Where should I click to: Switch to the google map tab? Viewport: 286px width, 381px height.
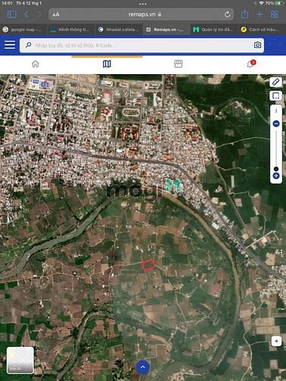point(23,29)
